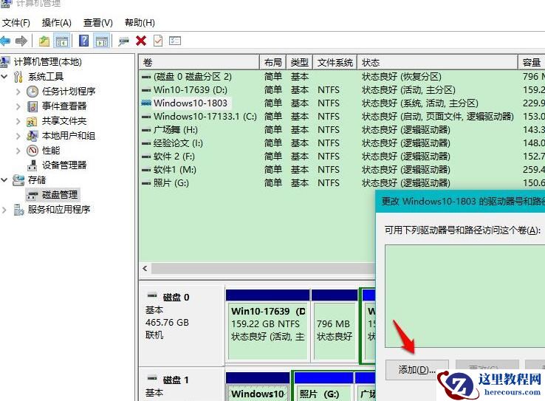Select volume row (磁盘 0 磁盘分区 2)

343,77
